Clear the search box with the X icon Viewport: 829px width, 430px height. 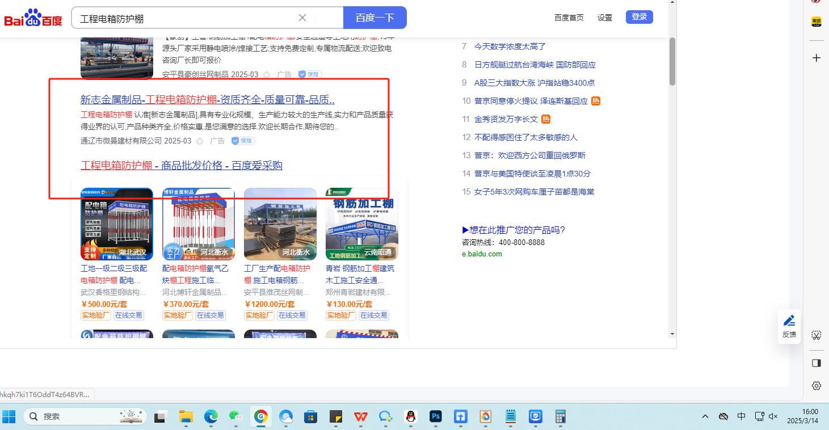click(302, 18)
